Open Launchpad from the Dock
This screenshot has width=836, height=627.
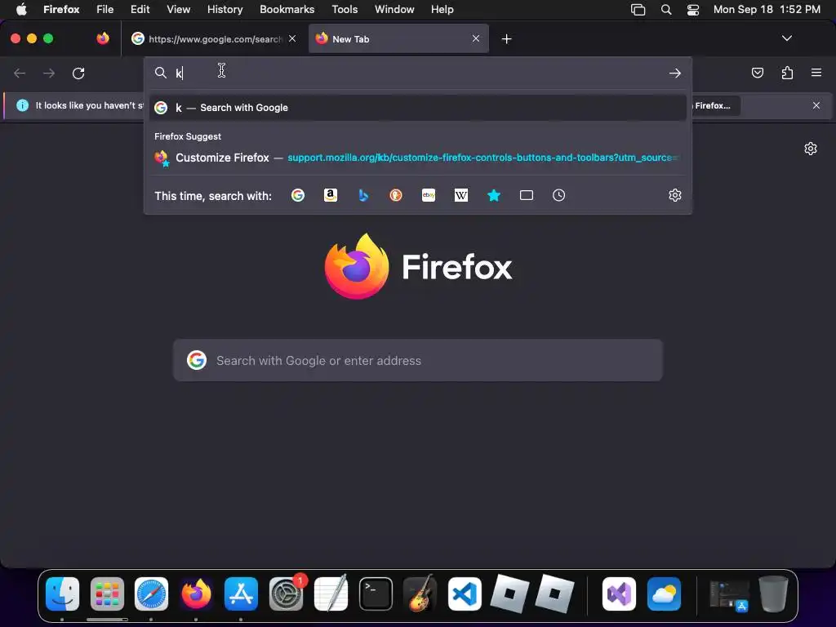click(x=107, y=594)
